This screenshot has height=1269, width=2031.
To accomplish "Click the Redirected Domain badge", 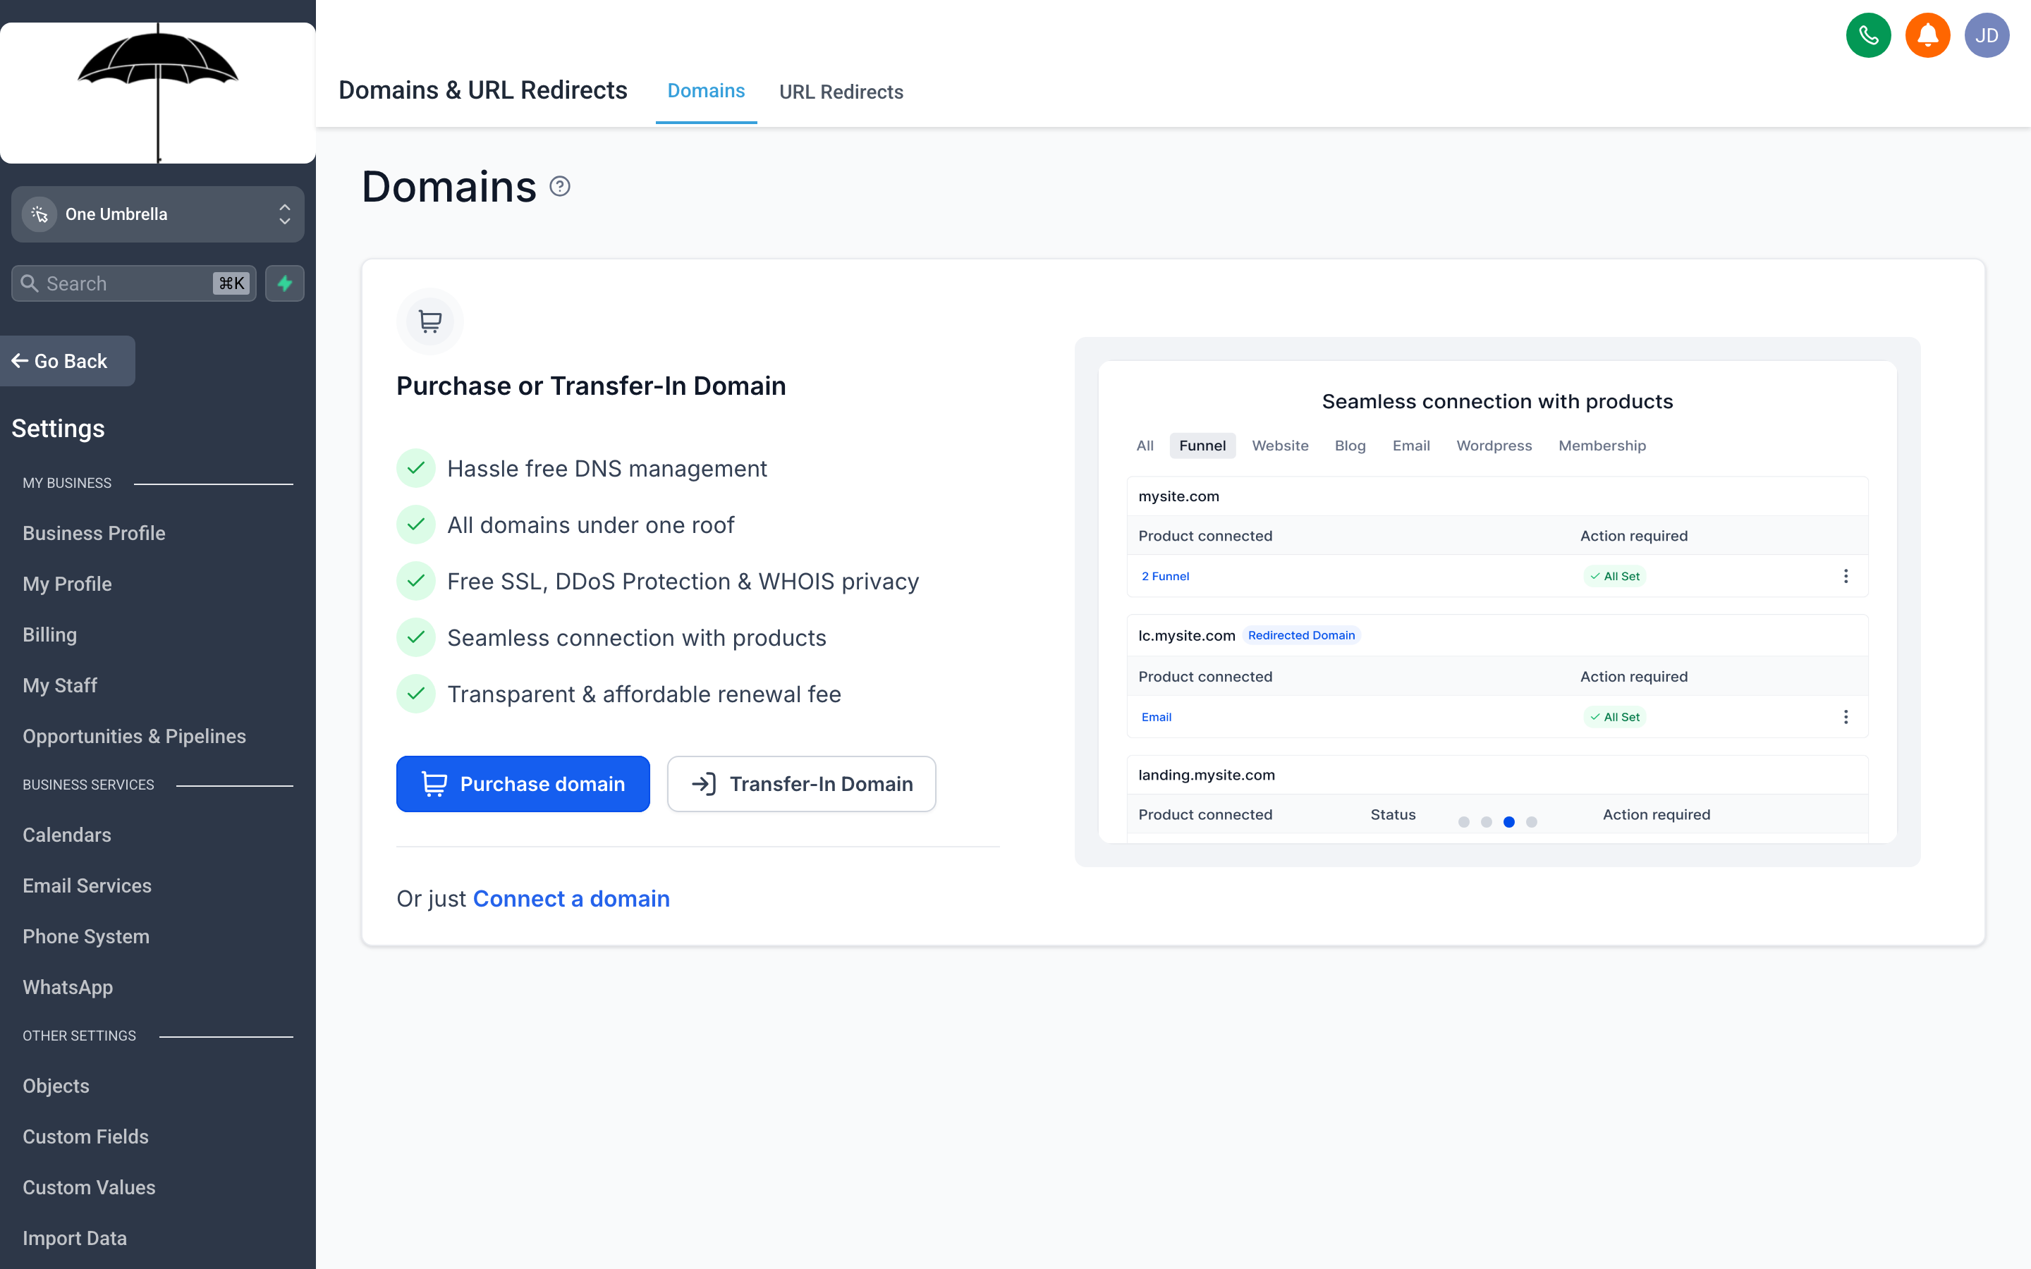I will 1301,635.
